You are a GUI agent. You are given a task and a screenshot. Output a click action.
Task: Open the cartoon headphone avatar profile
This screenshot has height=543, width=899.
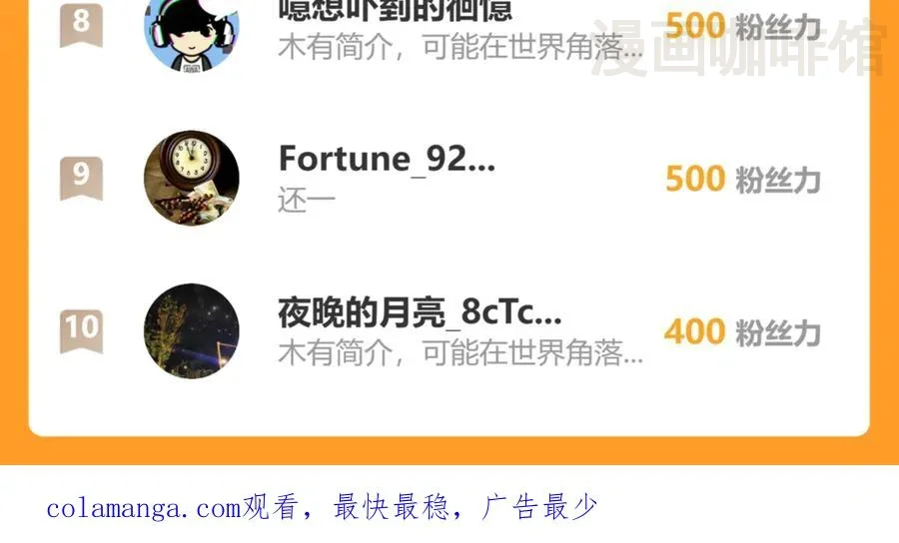(x=192, y=30)
